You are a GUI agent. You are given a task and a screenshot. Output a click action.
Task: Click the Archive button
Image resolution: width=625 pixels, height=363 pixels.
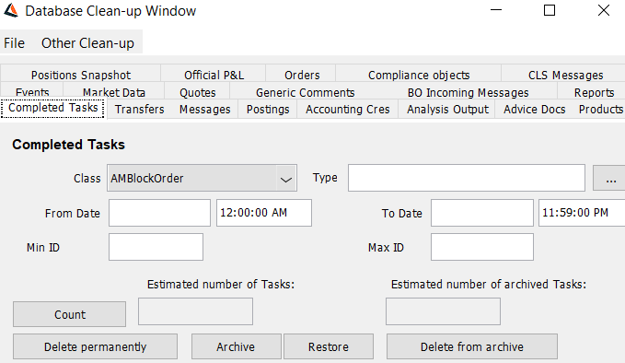[236, 346]
